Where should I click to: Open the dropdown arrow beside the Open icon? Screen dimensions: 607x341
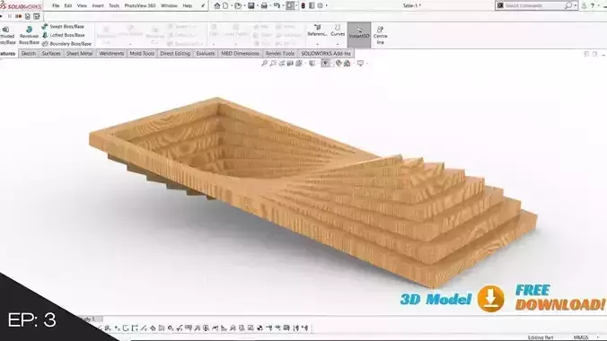[244, 5]
